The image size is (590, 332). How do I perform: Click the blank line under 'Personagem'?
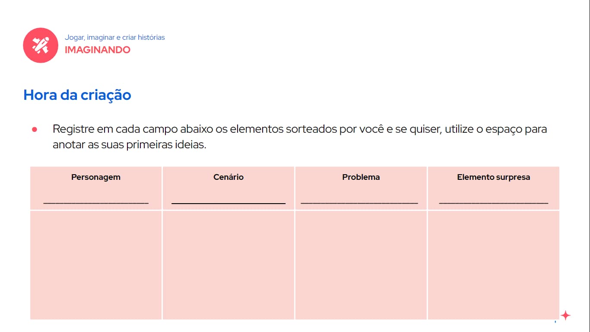[x=96, y=202]
